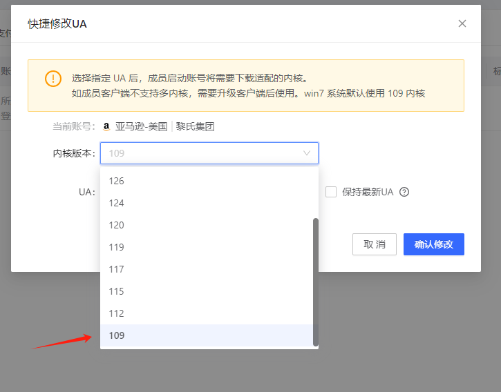501x392 pixels.
Task: Choose kernel version 124
Action: (117, 203)
